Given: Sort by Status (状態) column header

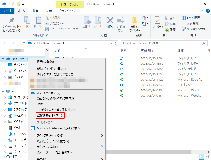Looking at the screenshot, I should (124, 51).
